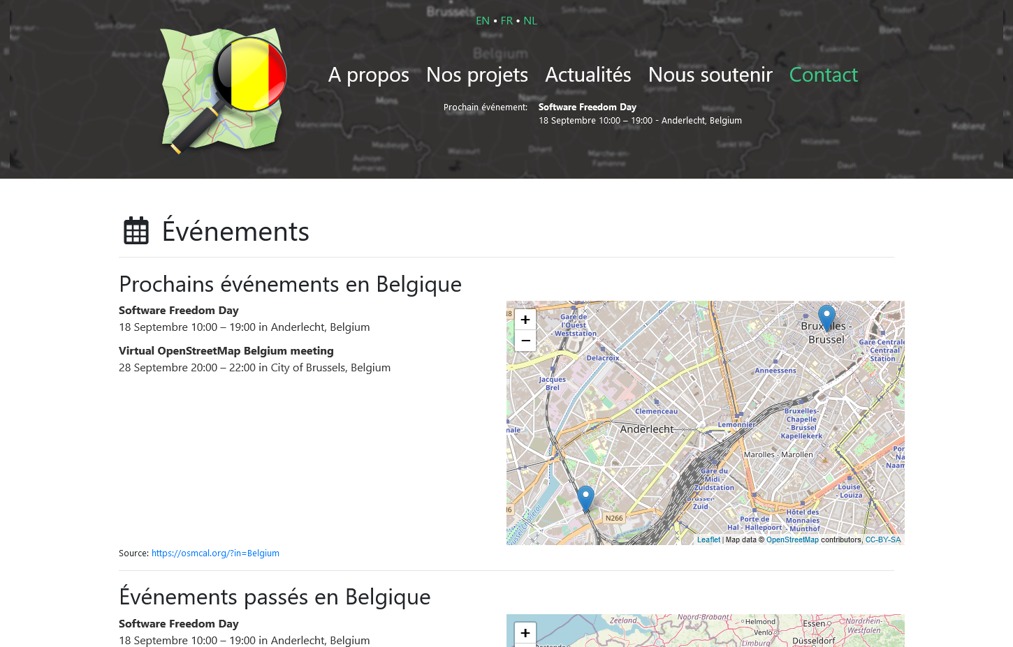Open the Nous soutenir page
The image size is (1013, 647).
pos(710,75)
